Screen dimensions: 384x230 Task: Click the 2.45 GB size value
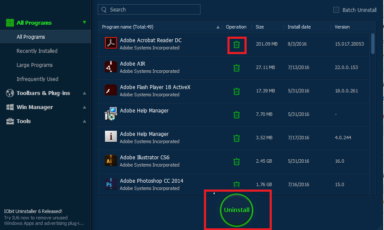pos(264,161)
